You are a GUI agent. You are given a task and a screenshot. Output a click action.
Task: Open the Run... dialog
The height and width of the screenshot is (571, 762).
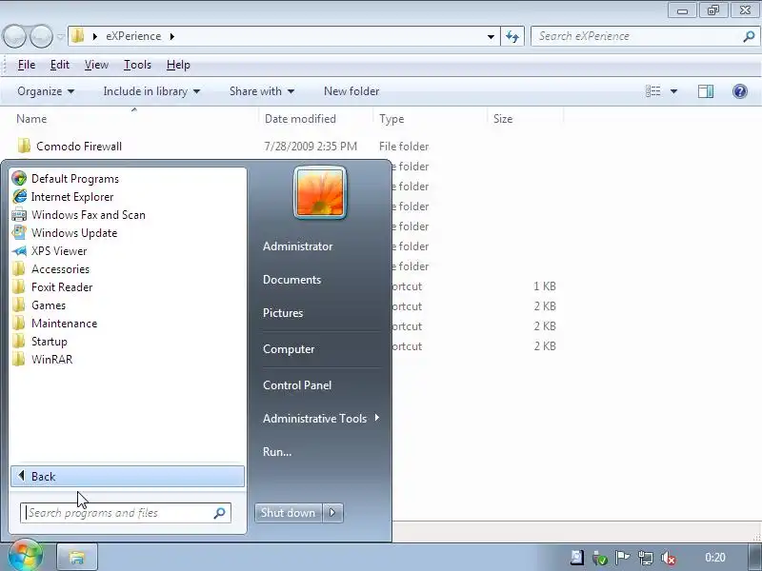[277, 451]
